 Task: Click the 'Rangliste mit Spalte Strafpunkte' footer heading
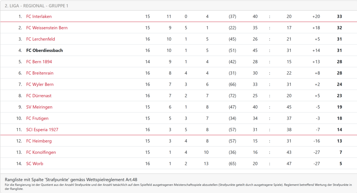71,179
